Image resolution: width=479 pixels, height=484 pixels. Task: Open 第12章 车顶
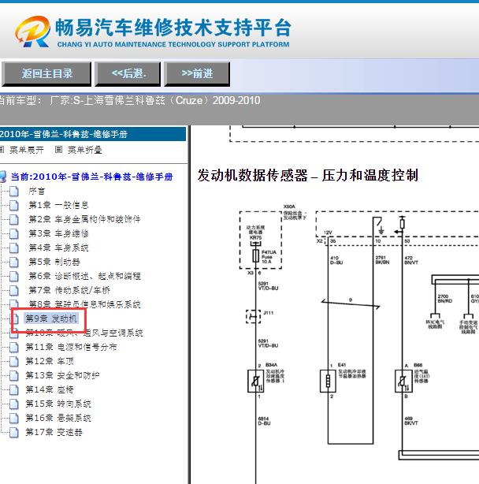click(50, 361)
